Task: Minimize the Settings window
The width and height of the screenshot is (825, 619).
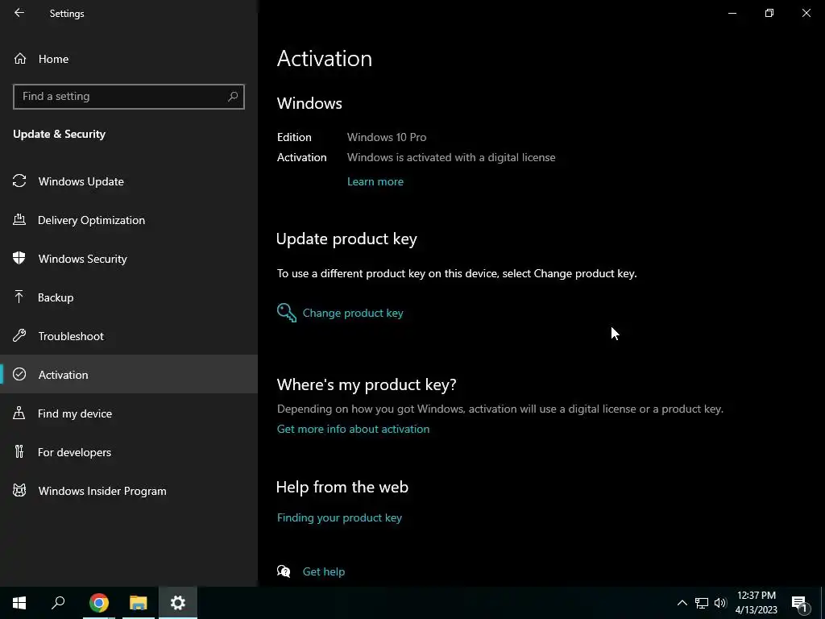Action: (x=732, y=13)
